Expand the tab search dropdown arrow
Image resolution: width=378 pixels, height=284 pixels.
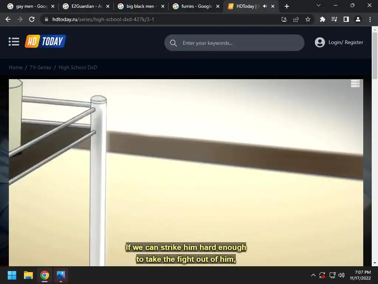pyautogui.click(x=319, y=5)
